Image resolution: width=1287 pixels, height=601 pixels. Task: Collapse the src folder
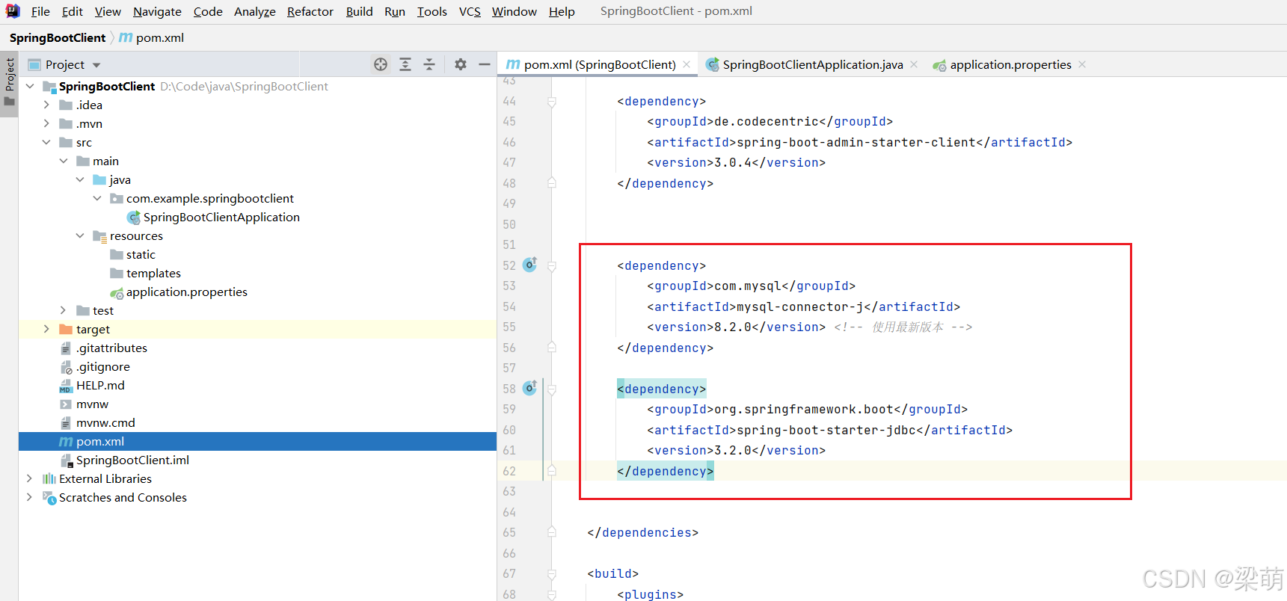point(46,143)
